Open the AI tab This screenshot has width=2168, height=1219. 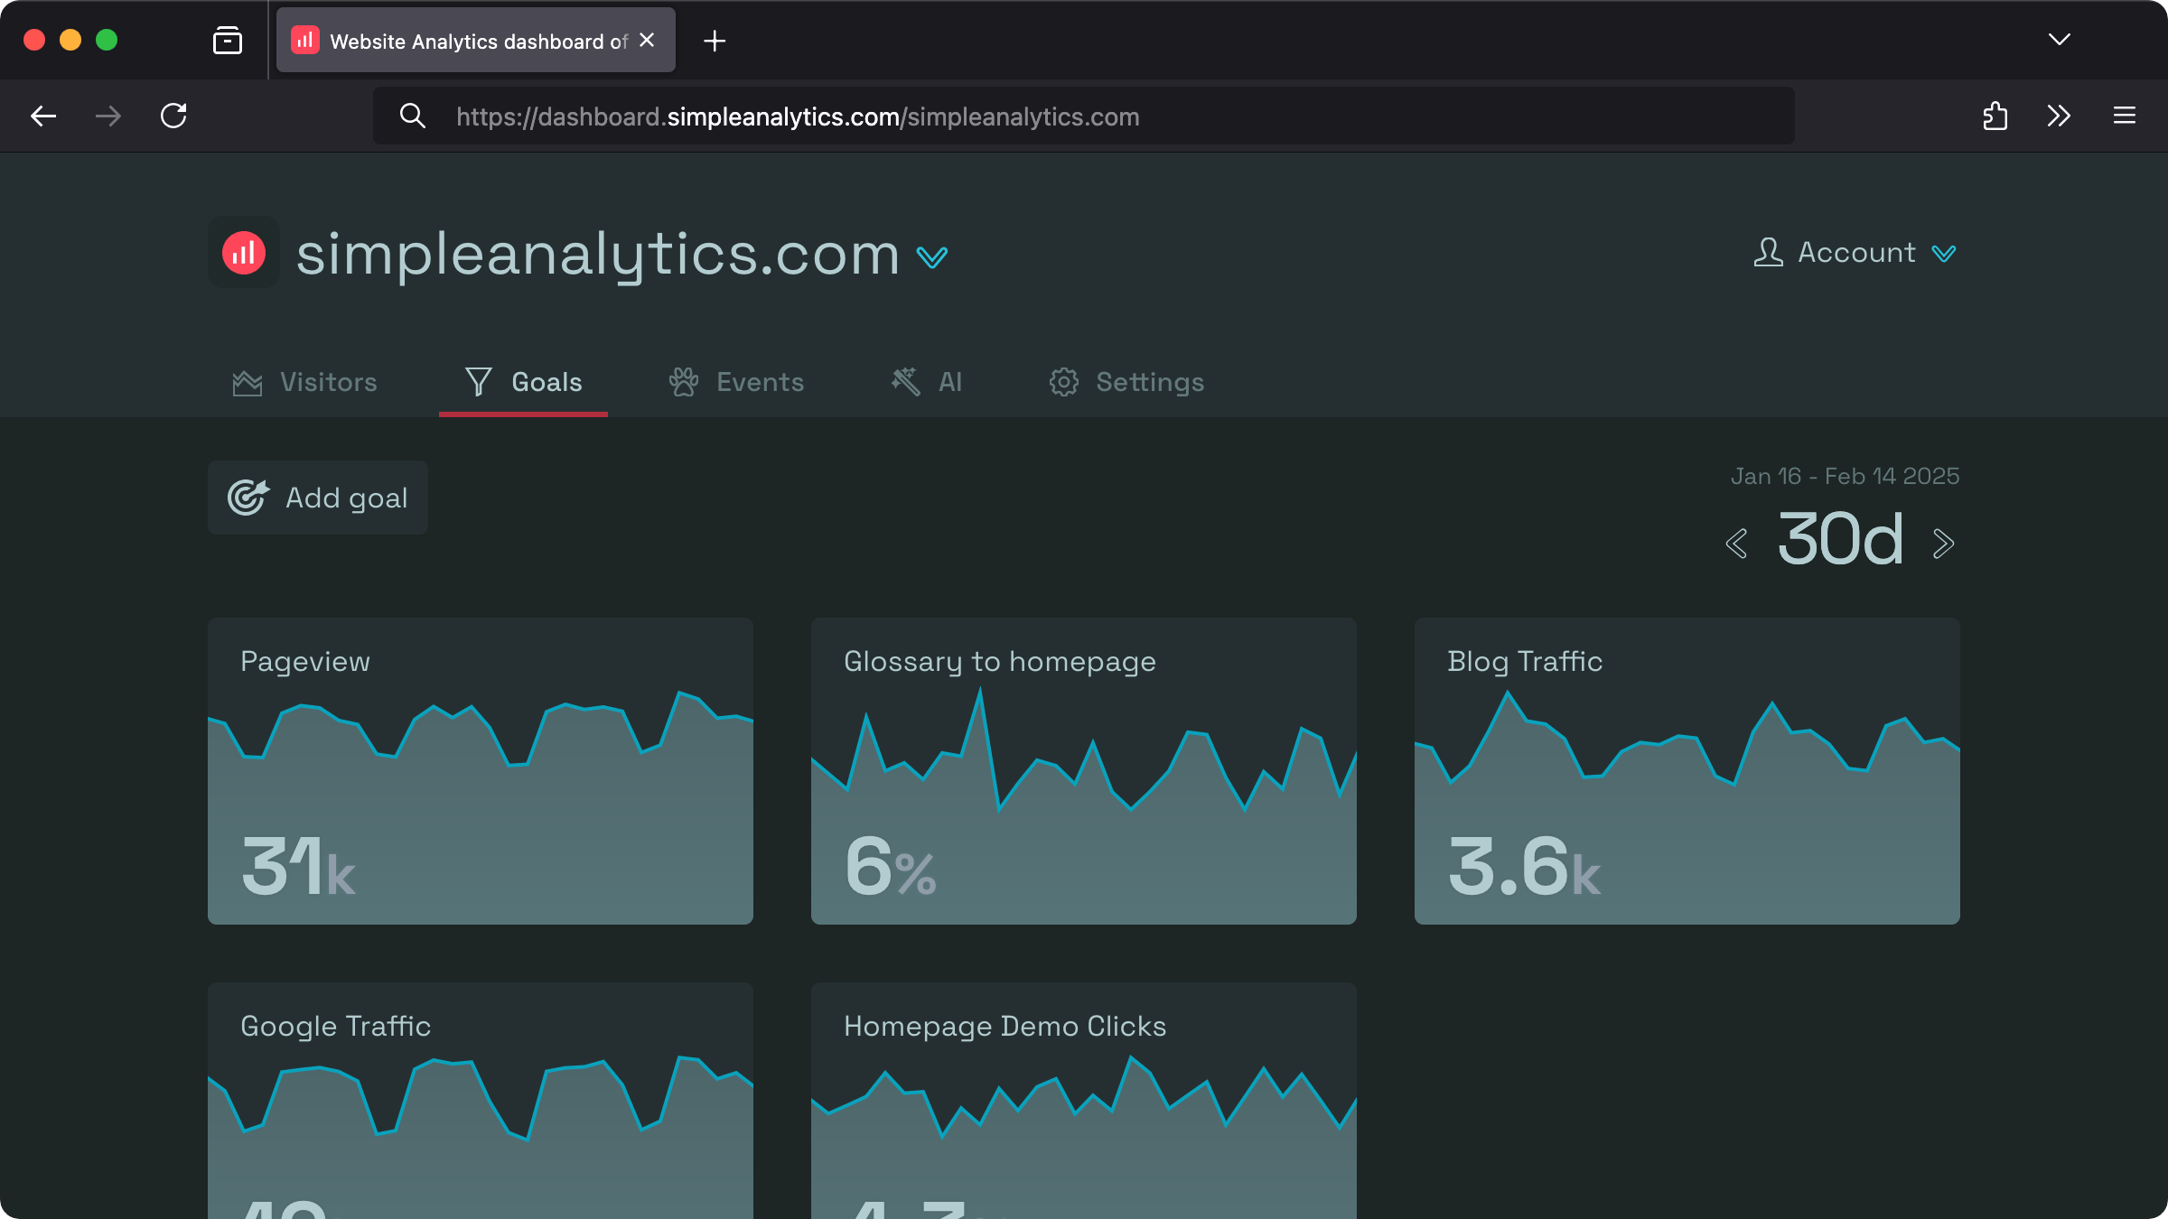point(926,382)
